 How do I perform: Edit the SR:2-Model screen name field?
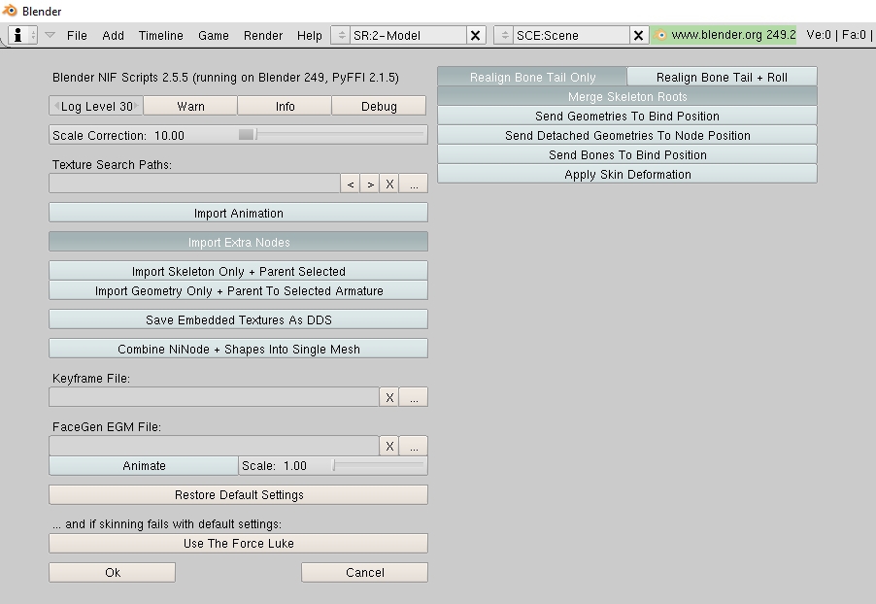pos(408,35)
